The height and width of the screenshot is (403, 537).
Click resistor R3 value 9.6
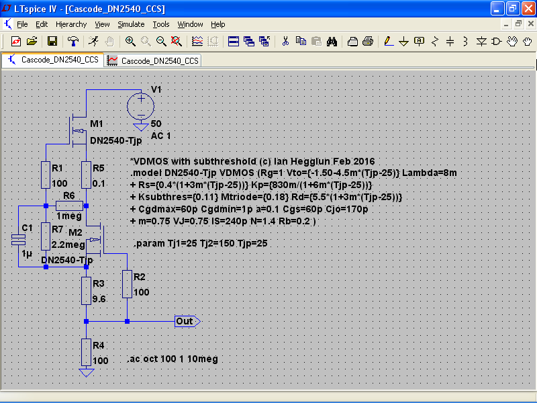pos(99,299)
